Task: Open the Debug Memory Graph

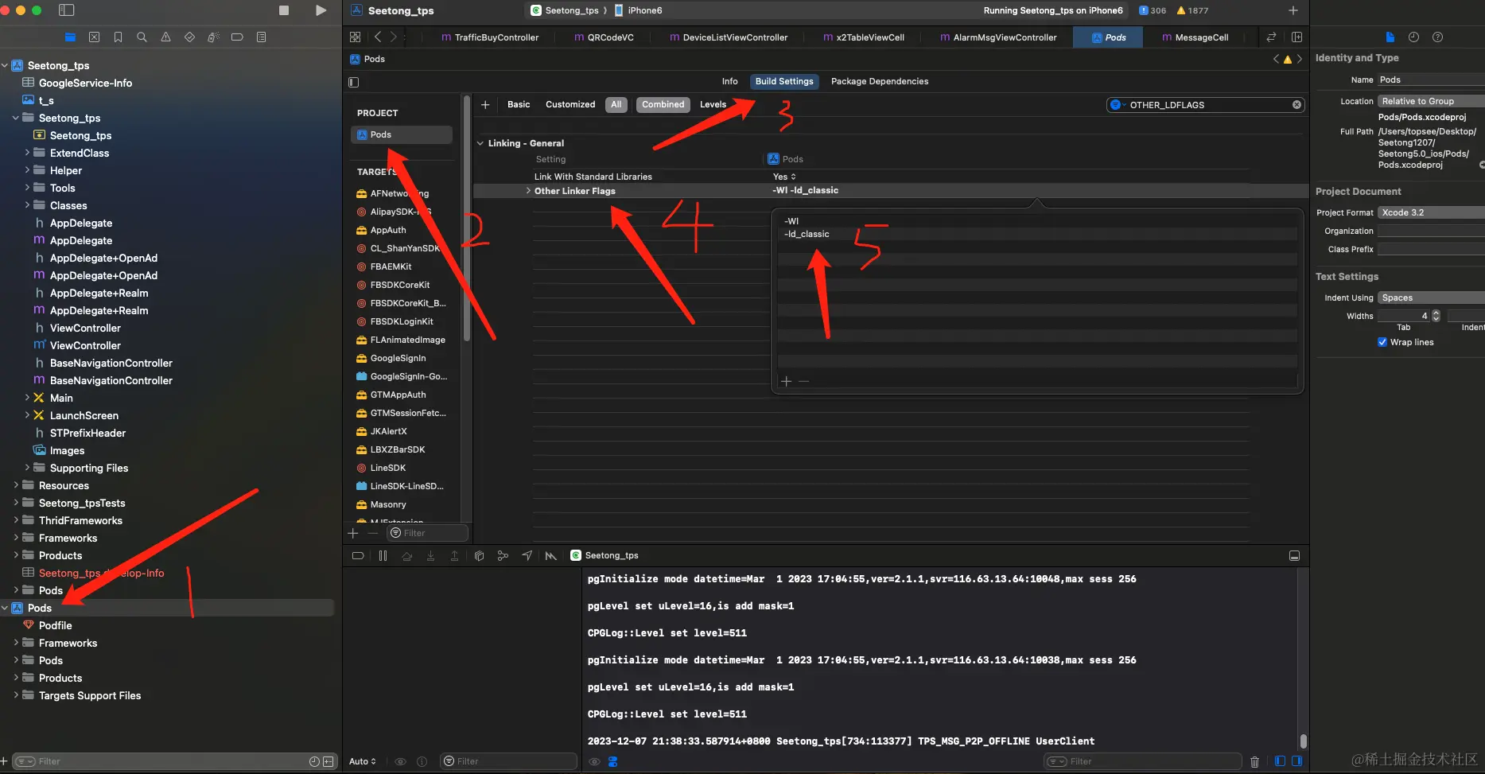Action: (503, 556)
